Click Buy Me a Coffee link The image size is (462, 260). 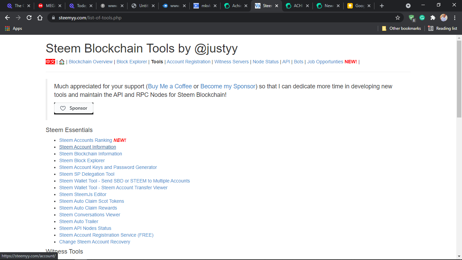[170, 86]
